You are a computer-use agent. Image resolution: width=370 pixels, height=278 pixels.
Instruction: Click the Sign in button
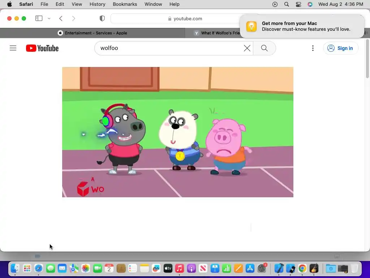pos(340,48)
